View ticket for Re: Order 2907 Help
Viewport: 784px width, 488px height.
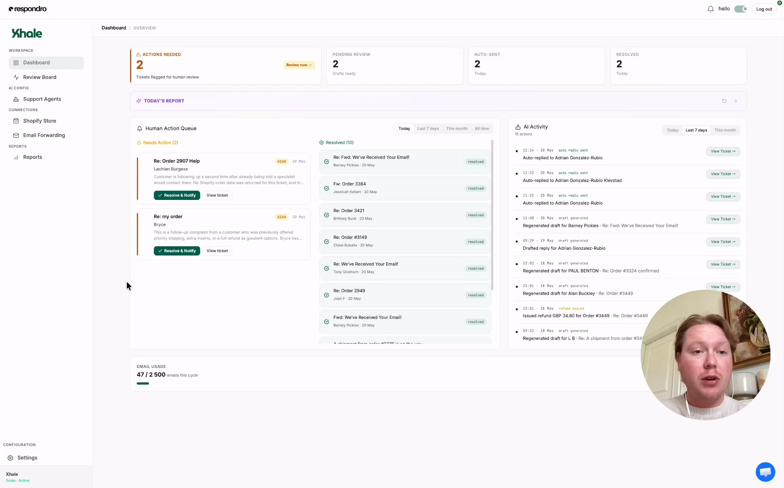point(217,196)
